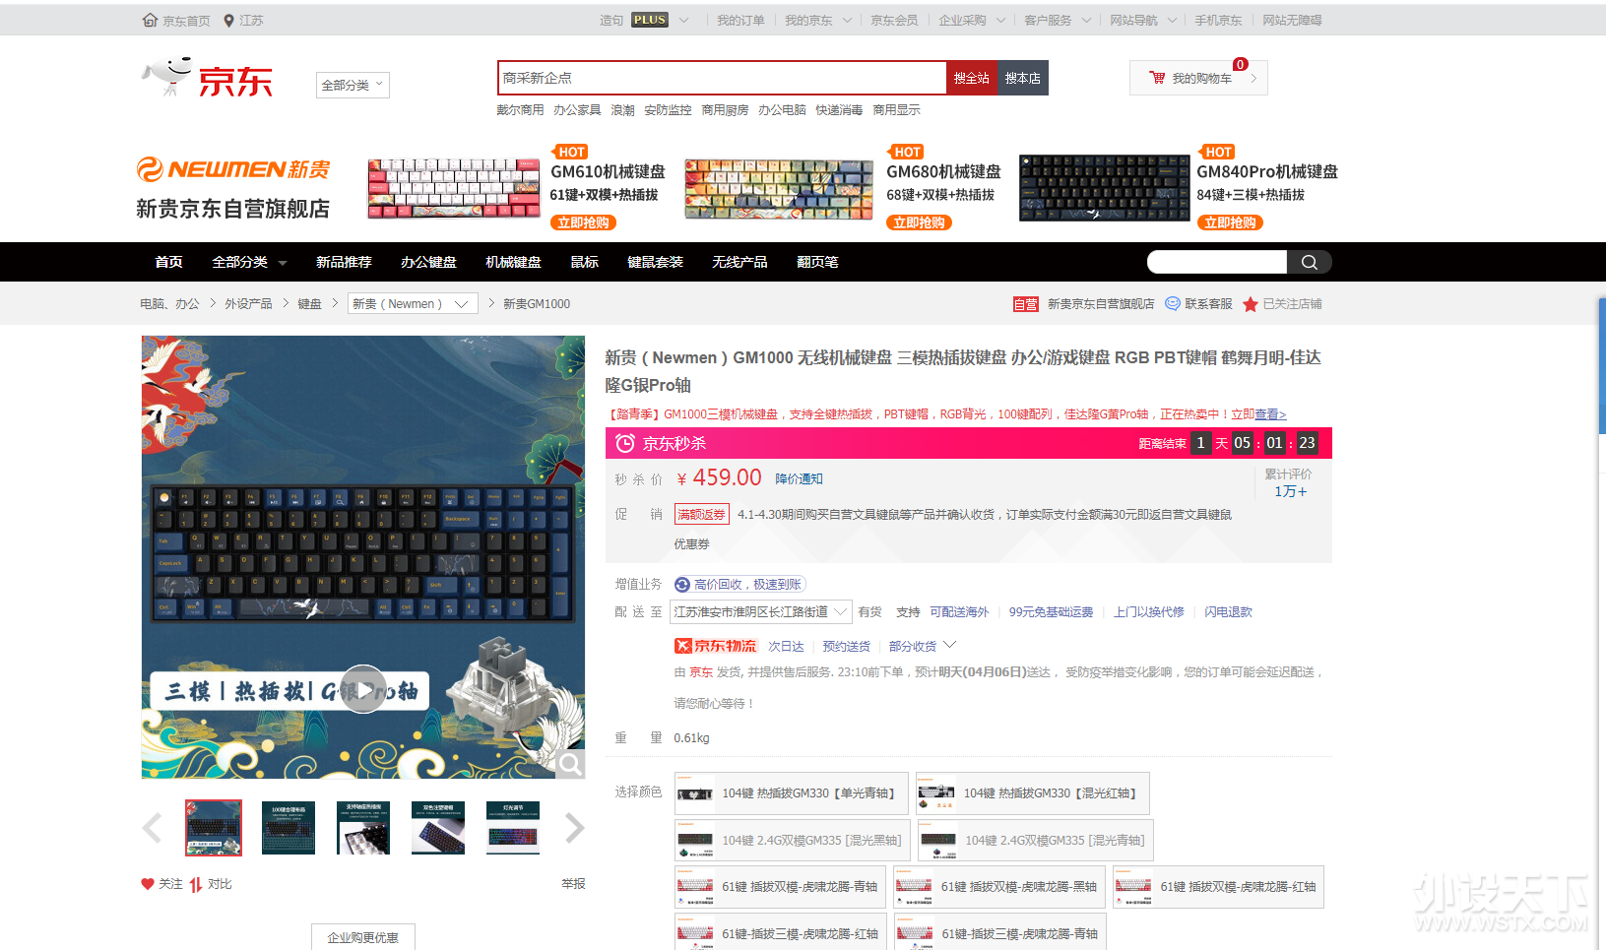Viewport: 1606px width, 950px height.
Task: Click the magnifier icon in store search bar
Action: pos(1310,262)
